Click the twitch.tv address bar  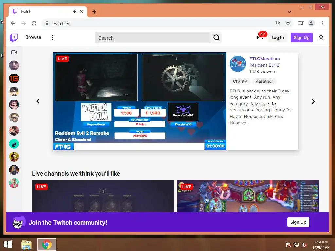[158, 23]
